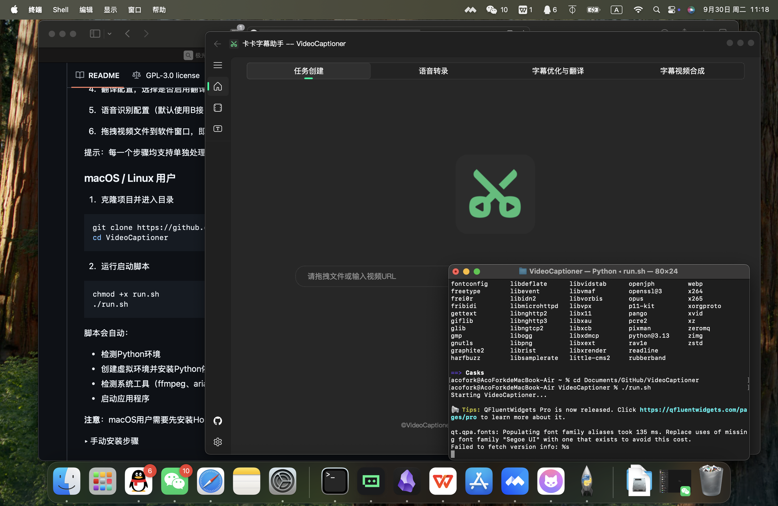
Task: Open the batch processing sidebar icon
Action: [x=218, y=108]
